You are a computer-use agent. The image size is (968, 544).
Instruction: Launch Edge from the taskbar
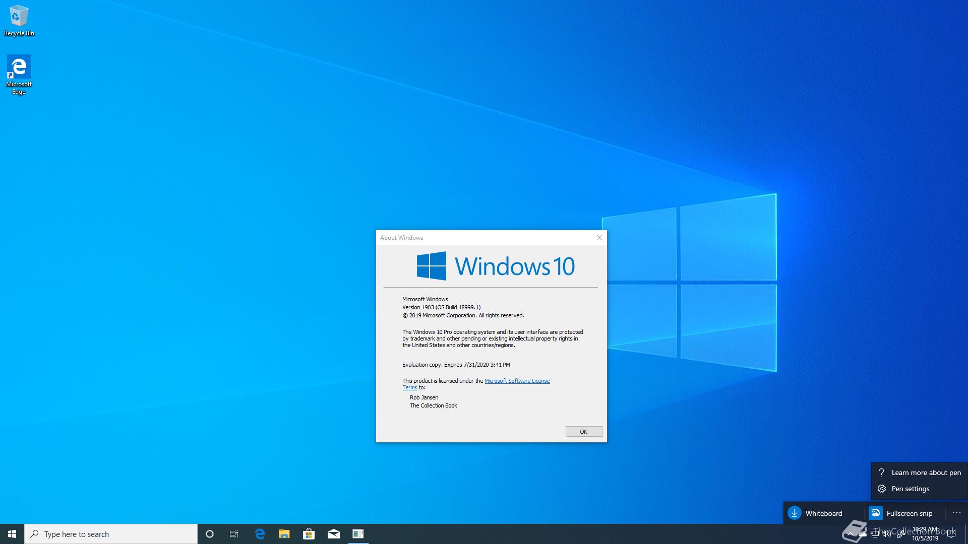(260, 534)
